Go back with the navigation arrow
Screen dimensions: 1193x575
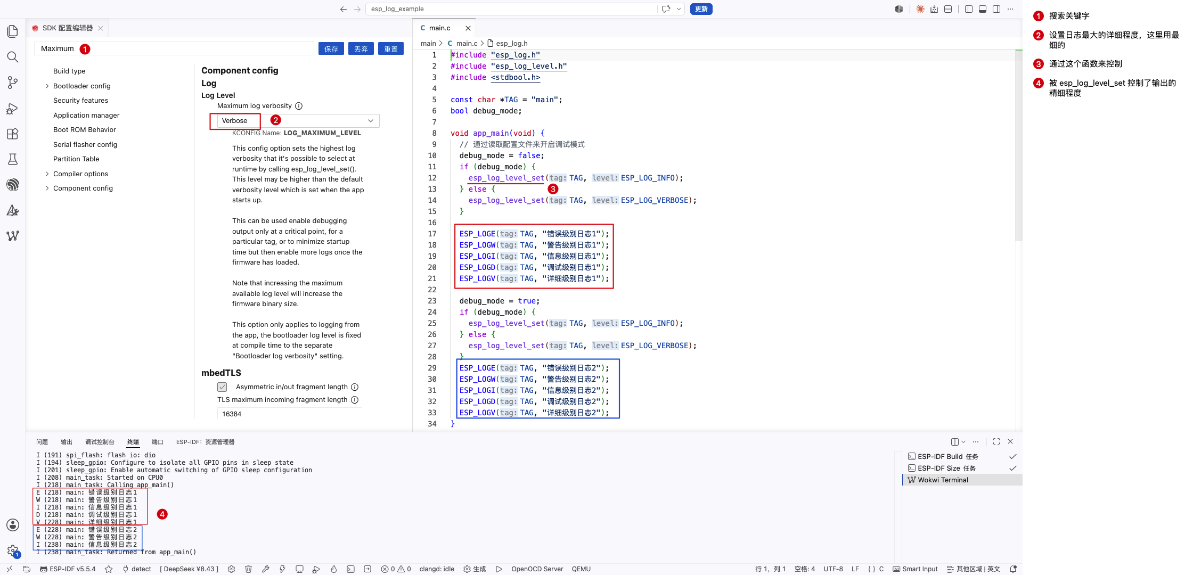pos(344,9)
